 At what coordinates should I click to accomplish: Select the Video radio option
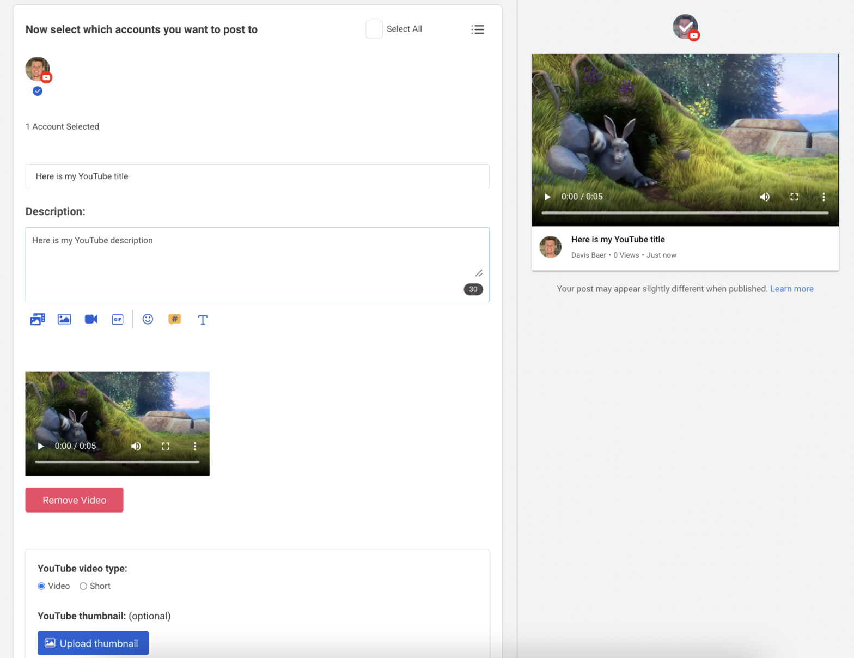(41, 586)
